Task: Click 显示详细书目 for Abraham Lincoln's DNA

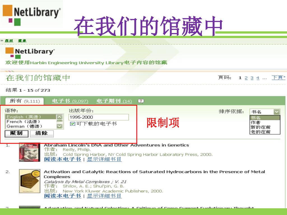Action: tap(104, 159)
